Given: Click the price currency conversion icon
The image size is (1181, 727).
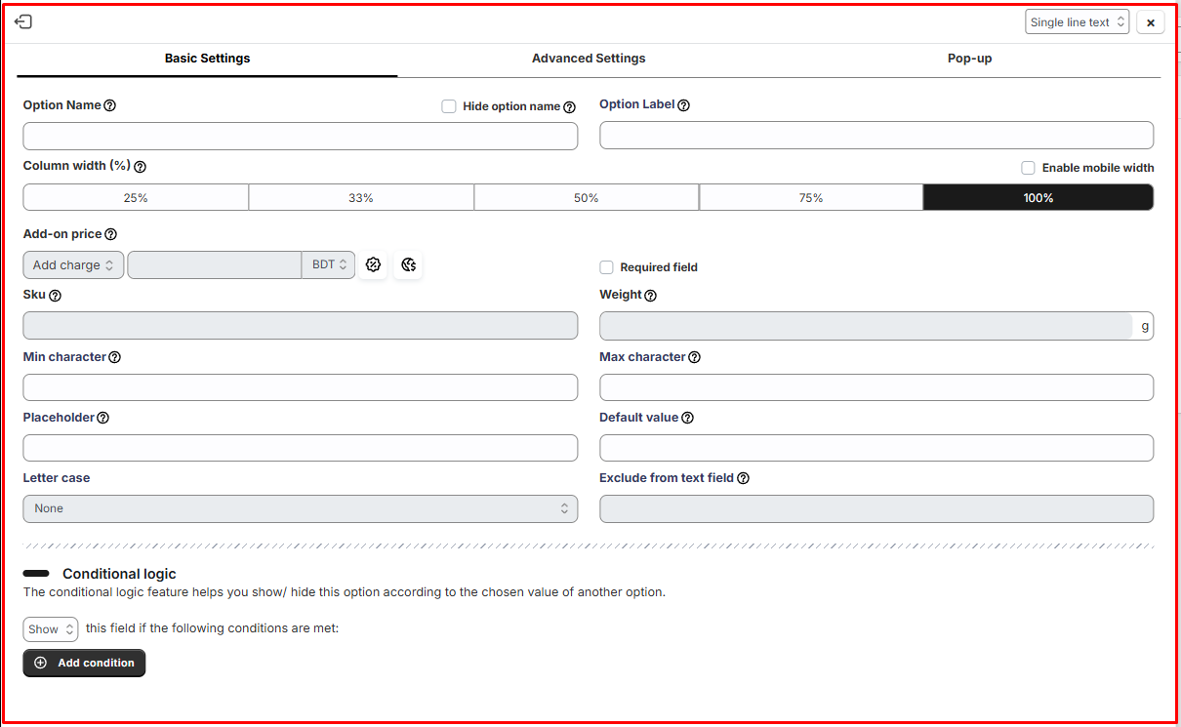Looking at the screenshot, I should pos(408,264).
